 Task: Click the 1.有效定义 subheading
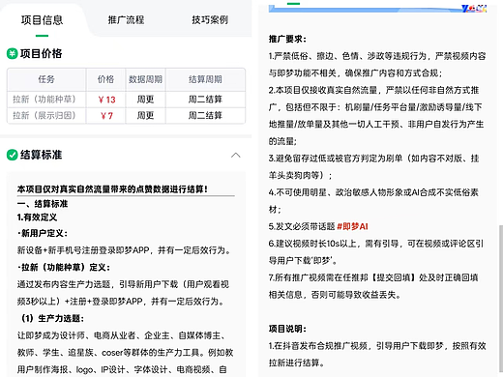(37, 217)
